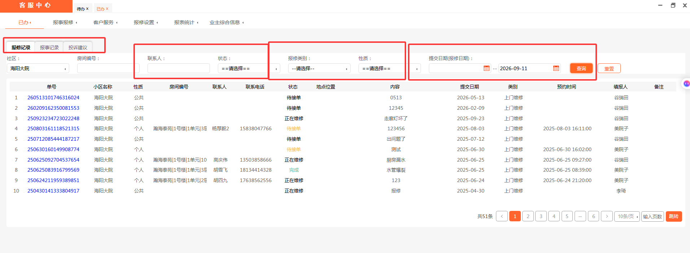Click the floating assistant icon at right edge

click(686, 83)
